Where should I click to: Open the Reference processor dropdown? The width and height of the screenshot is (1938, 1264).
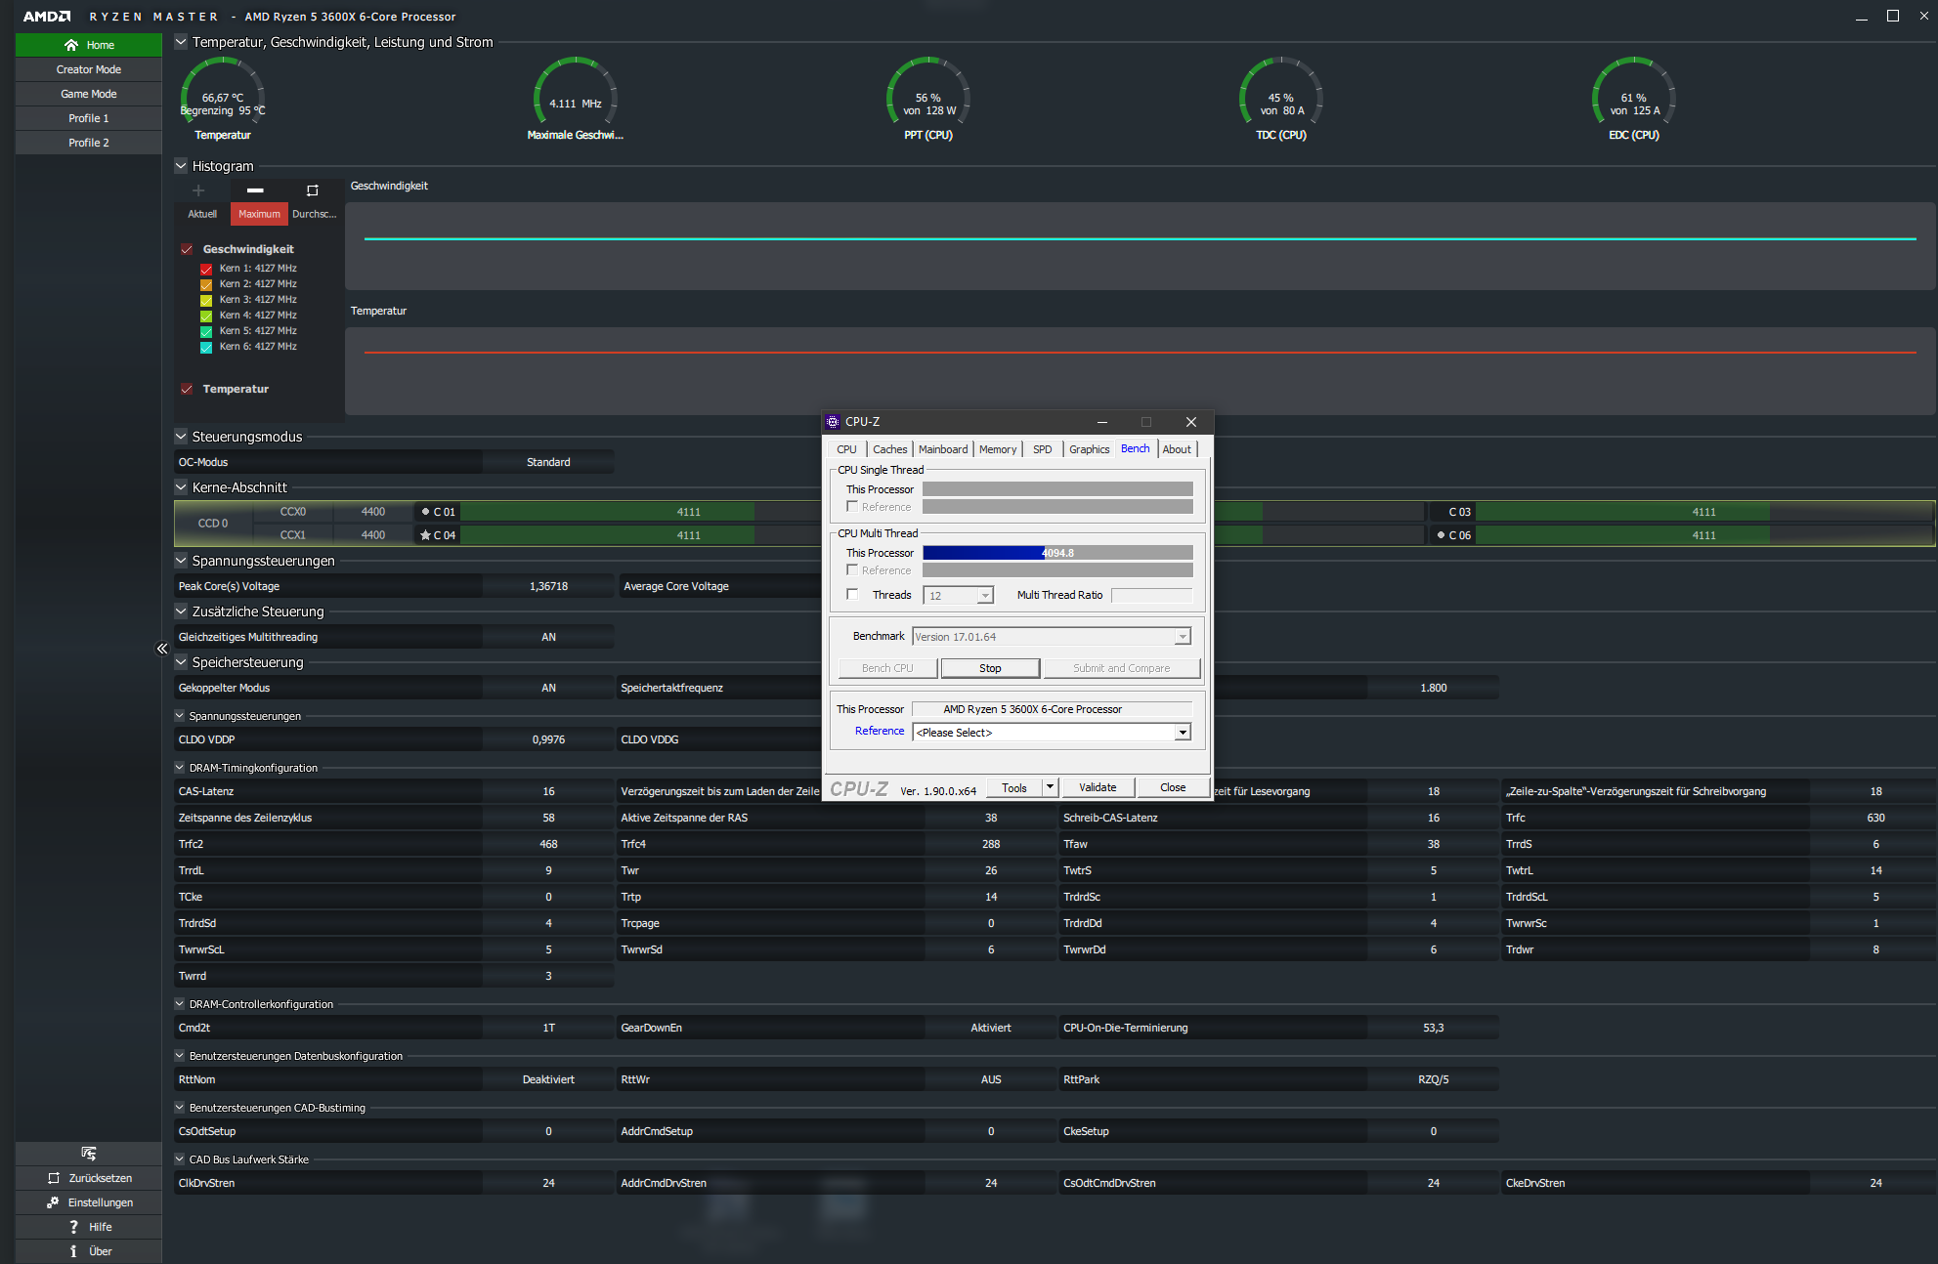(1183, 733)
